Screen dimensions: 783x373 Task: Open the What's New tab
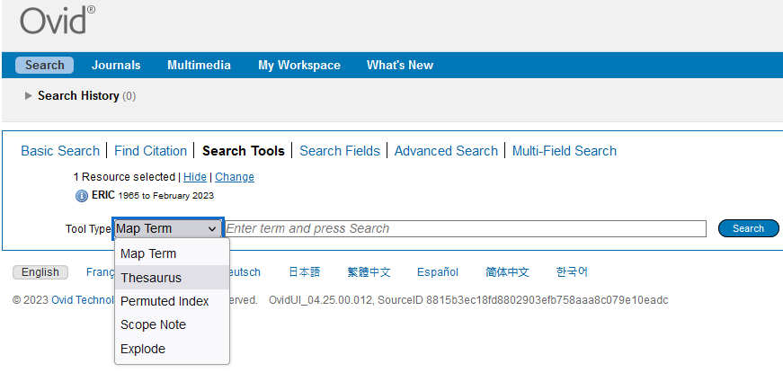[399, 65]
